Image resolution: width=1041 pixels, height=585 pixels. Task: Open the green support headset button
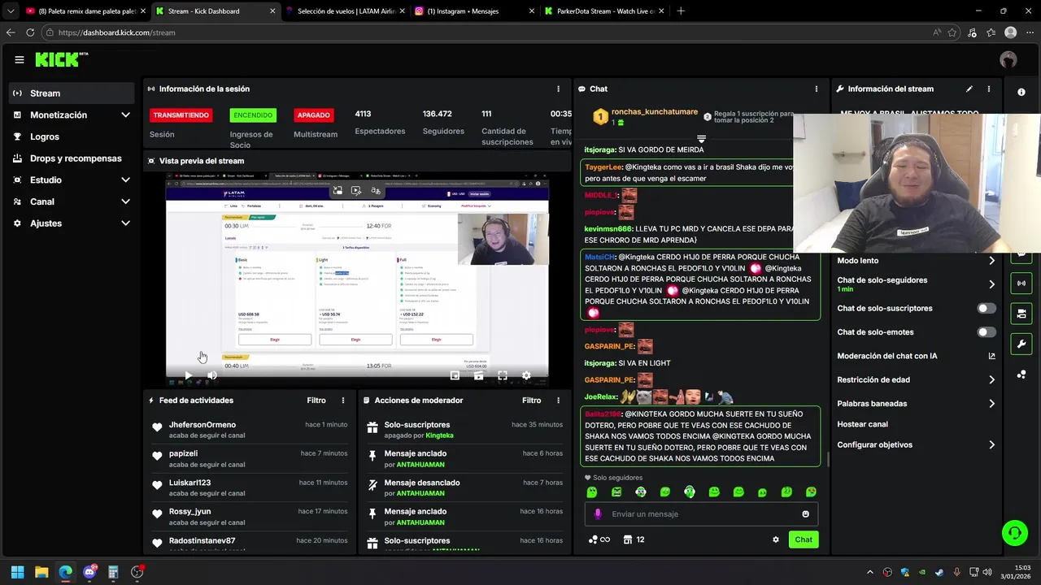[1014, 533]
